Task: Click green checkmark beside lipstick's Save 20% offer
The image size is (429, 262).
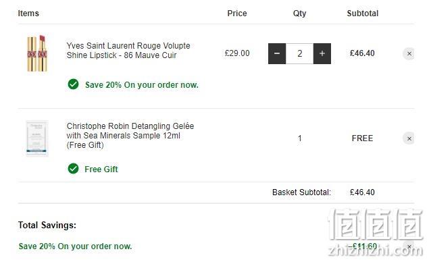Action: click(74, 84)
